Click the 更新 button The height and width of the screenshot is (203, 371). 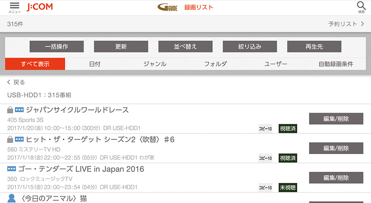pos(121,46)
